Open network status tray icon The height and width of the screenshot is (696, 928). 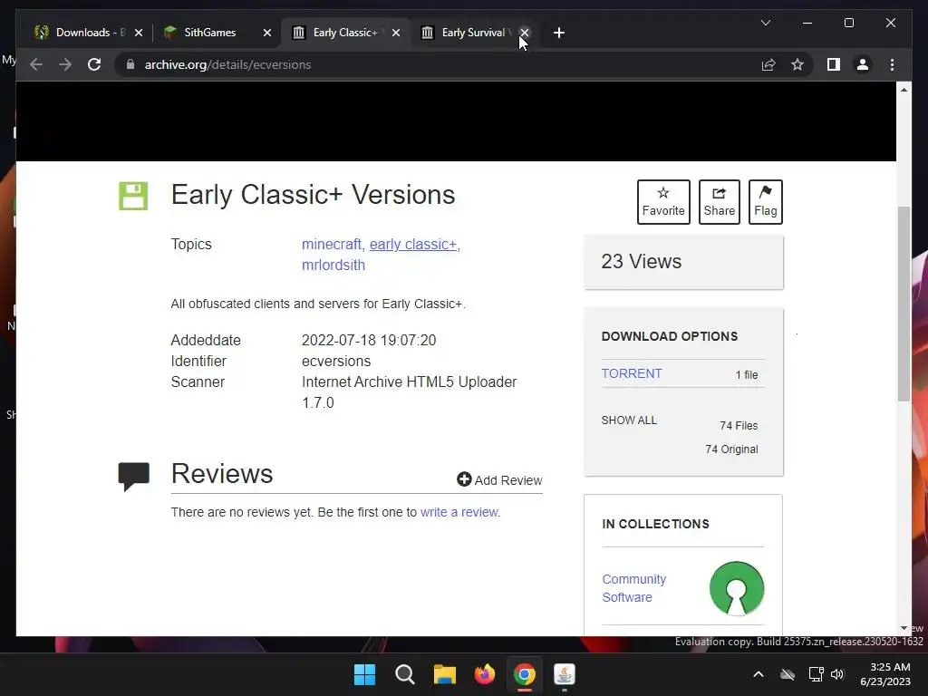[817, 674]
